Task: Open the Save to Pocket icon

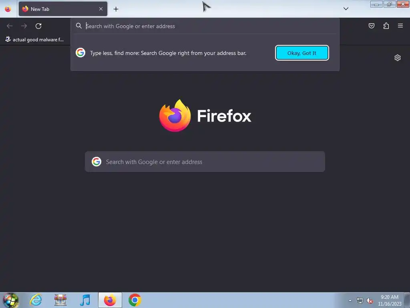Action: [372, 26]
